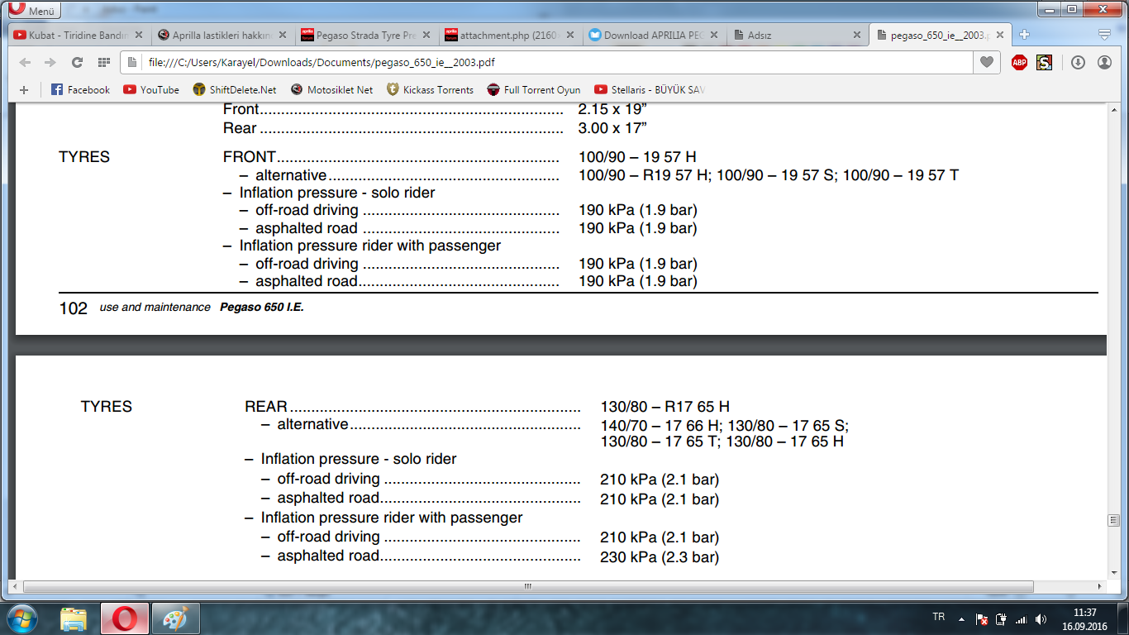Click the vertical scrollbar thumb of the PDF

coord(1113,520)
